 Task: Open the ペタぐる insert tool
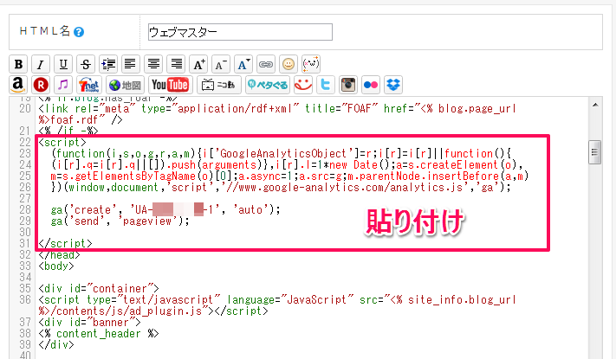(268, 85)
